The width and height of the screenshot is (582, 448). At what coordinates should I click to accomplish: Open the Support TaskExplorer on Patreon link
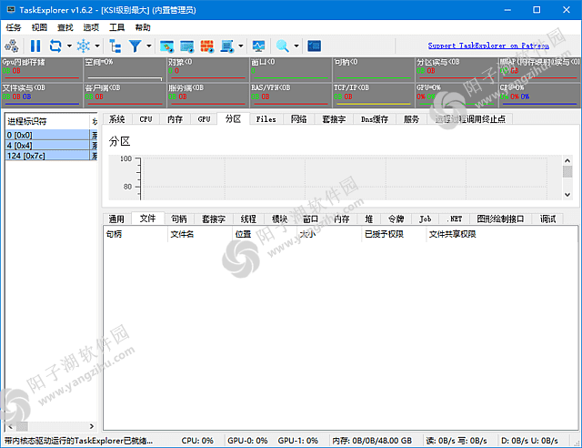[x=488, y=46]
